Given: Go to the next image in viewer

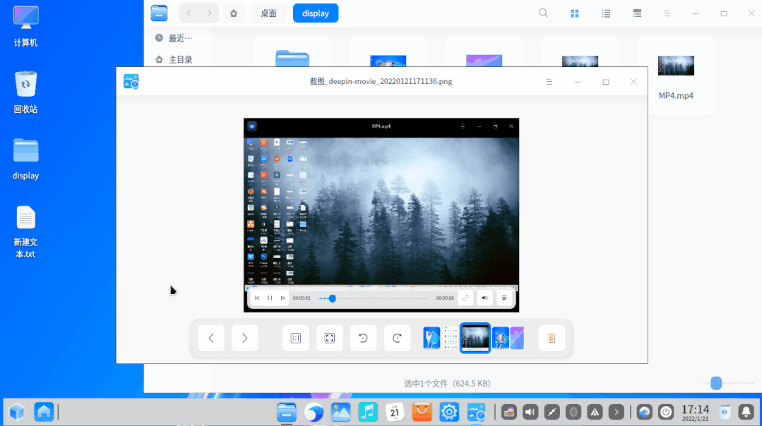Looking at the screenshot, I should [245, 338].
